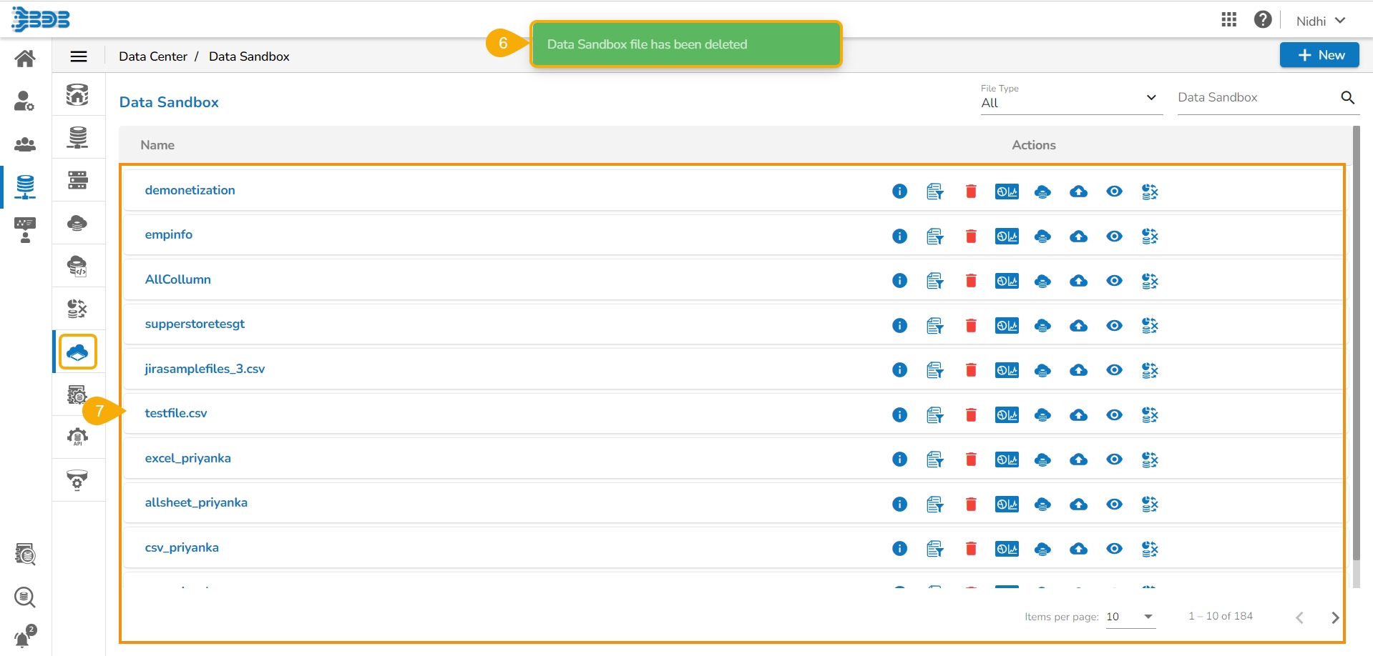Screen dimensions: 1373x656
Task: Expand the Nidhi user menu
Action: click(1321, 21)
